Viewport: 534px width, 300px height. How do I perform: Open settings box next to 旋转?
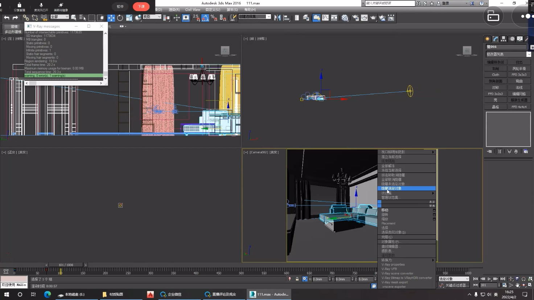click(x=434, y=214)
